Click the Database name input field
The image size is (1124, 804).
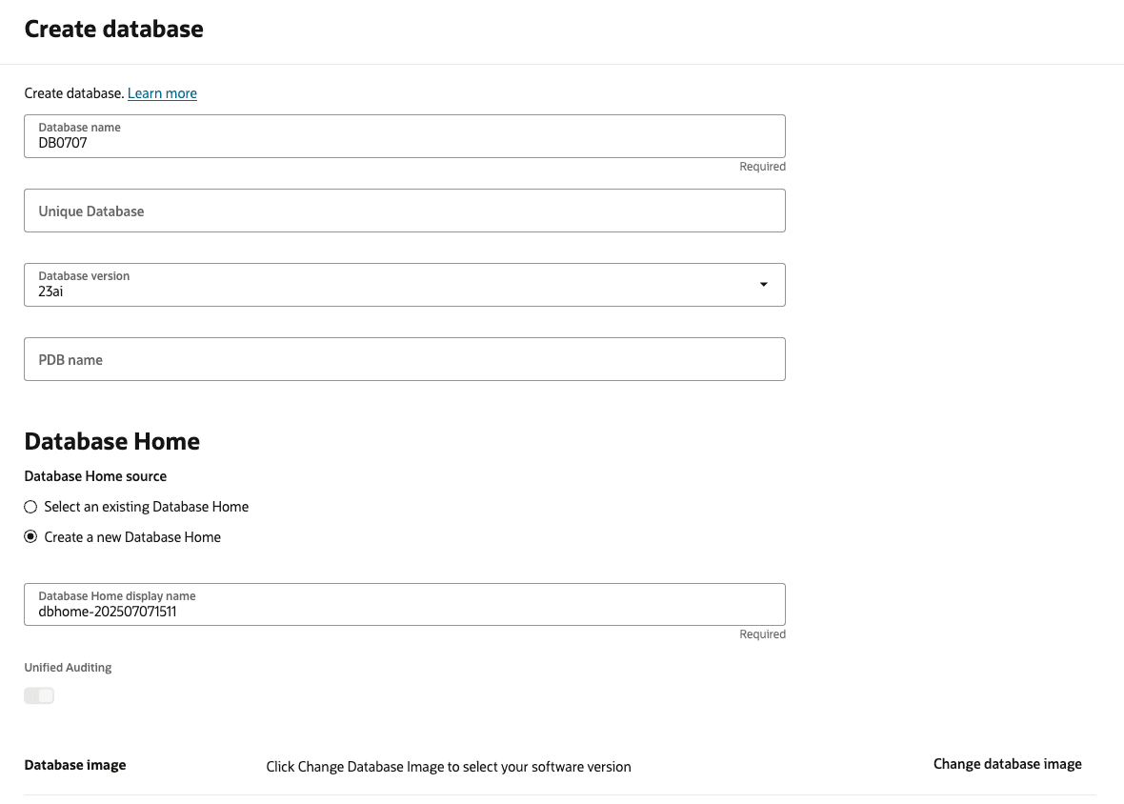click(x=404, y=136)
